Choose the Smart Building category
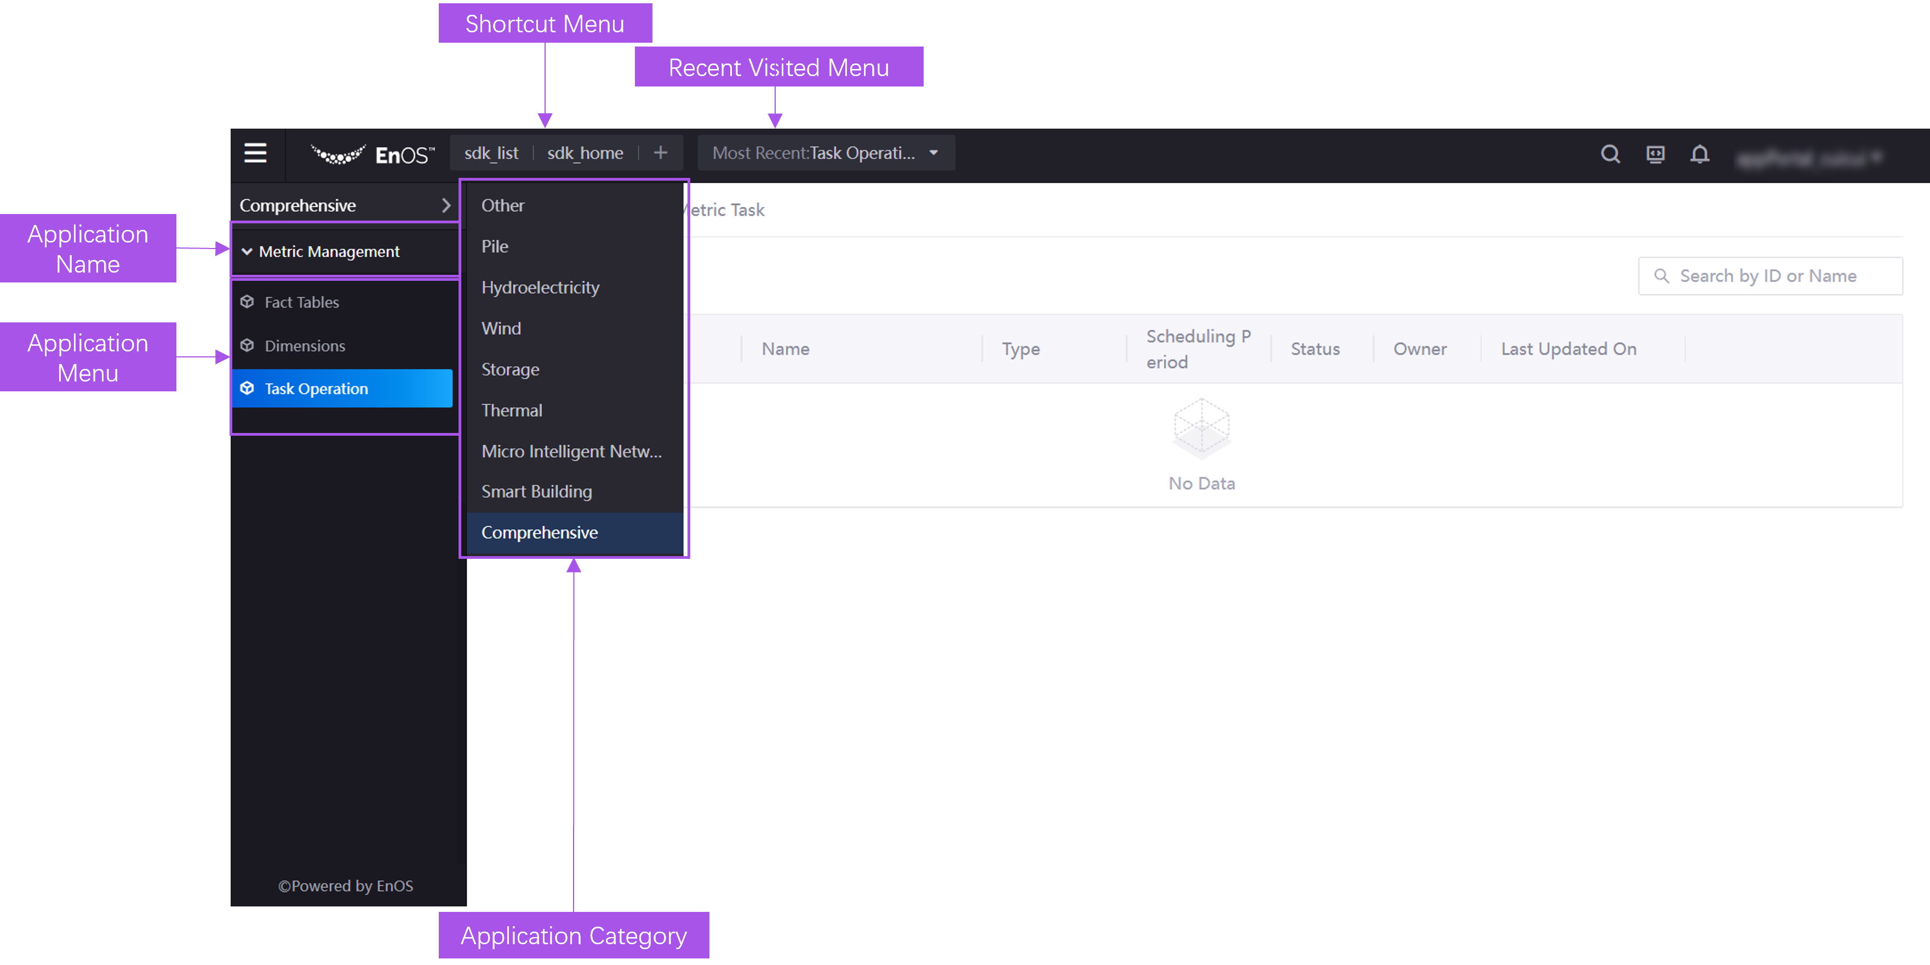 click(x=536, y=491)
